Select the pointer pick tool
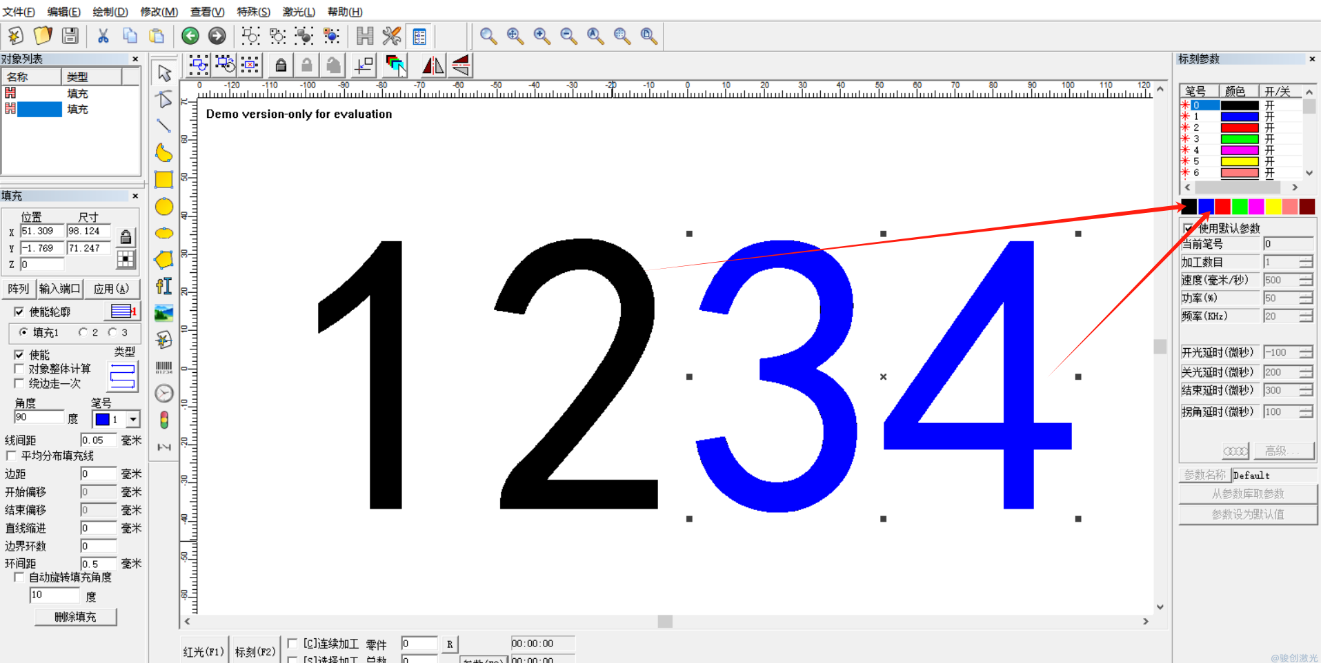This screenshot has height=663, width=1321. click(164, 72)
